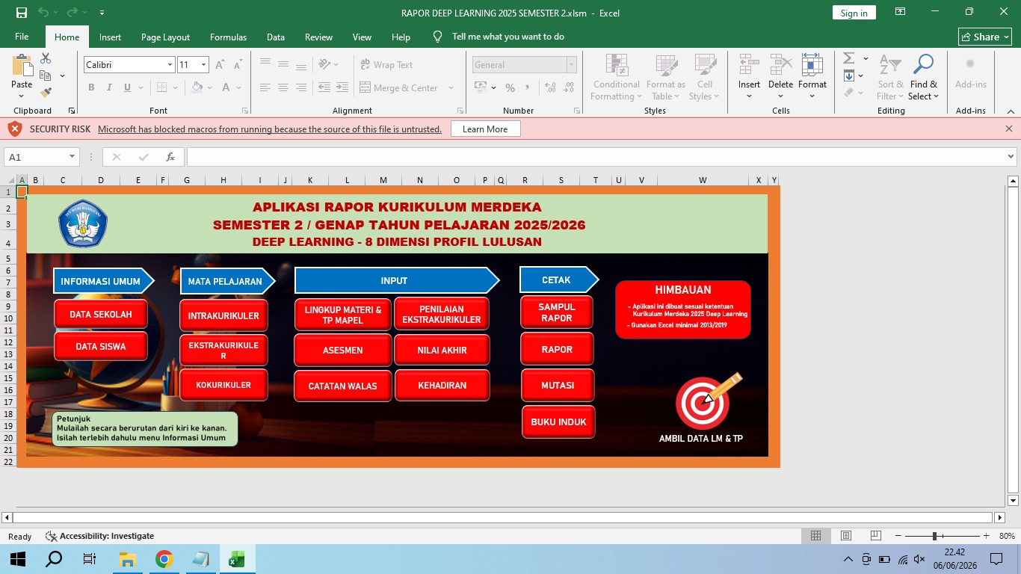Click the Fill Color bucket icon

pos(197,87)
